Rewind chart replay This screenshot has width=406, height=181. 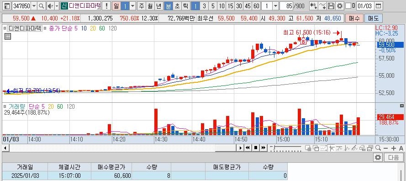(x=248, y=148)
